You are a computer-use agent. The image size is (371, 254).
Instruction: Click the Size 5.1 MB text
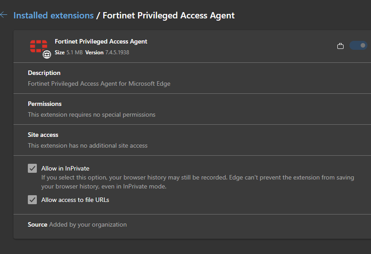coord(69,53)
